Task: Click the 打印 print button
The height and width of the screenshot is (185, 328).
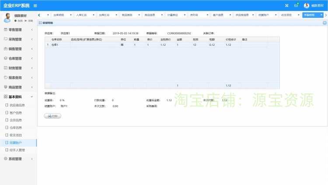Action: (52, 116)
